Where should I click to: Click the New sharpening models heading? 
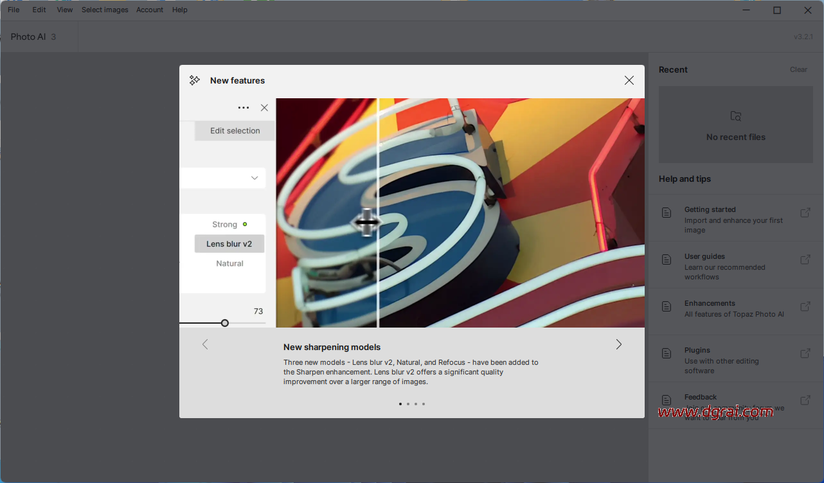pos(332,347)
